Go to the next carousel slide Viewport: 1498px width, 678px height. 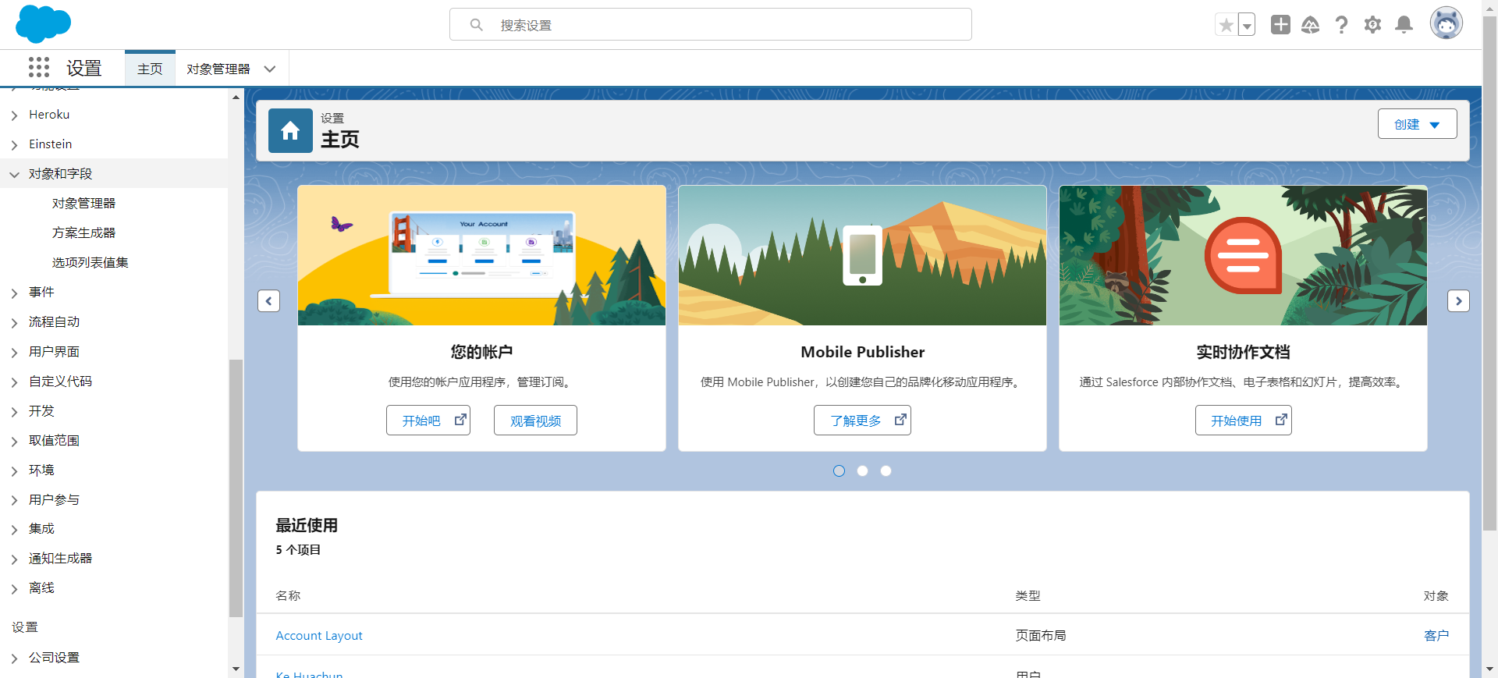pyautogui.click(x=1458, y=300)
